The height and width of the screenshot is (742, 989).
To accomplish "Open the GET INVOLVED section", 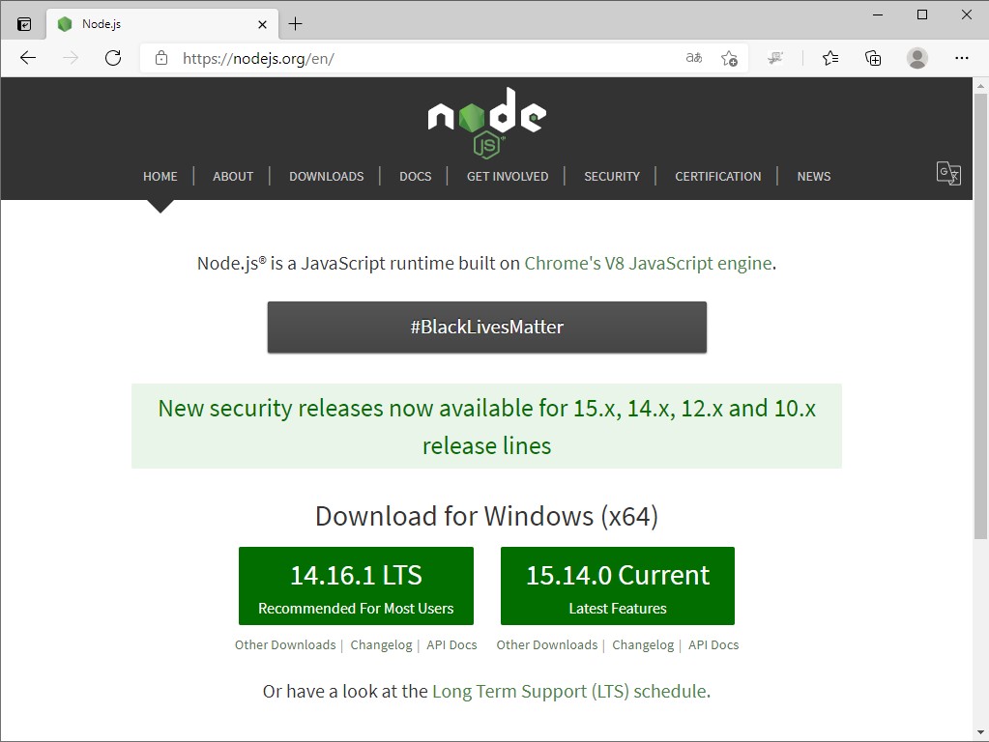I will (507, 176).
